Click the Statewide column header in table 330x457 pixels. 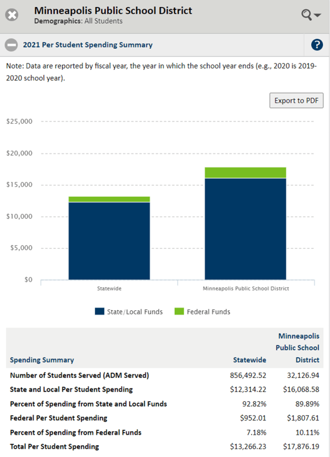point(249,360)
